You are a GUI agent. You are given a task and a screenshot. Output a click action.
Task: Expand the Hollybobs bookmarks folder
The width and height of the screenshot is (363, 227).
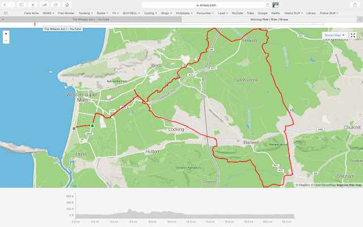tap(184, 13)
